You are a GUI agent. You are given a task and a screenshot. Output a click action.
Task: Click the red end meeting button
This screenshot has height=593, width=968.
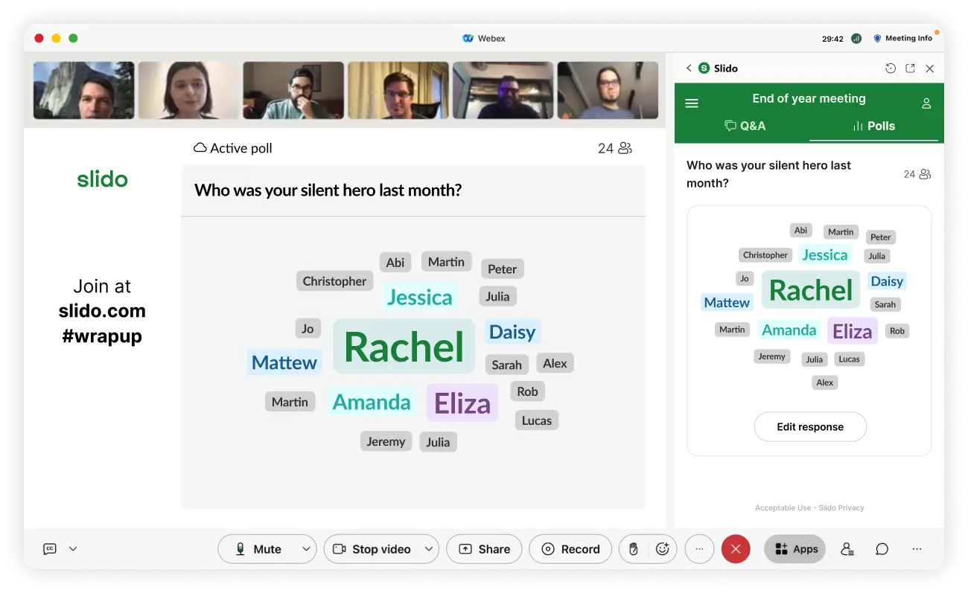736,549
